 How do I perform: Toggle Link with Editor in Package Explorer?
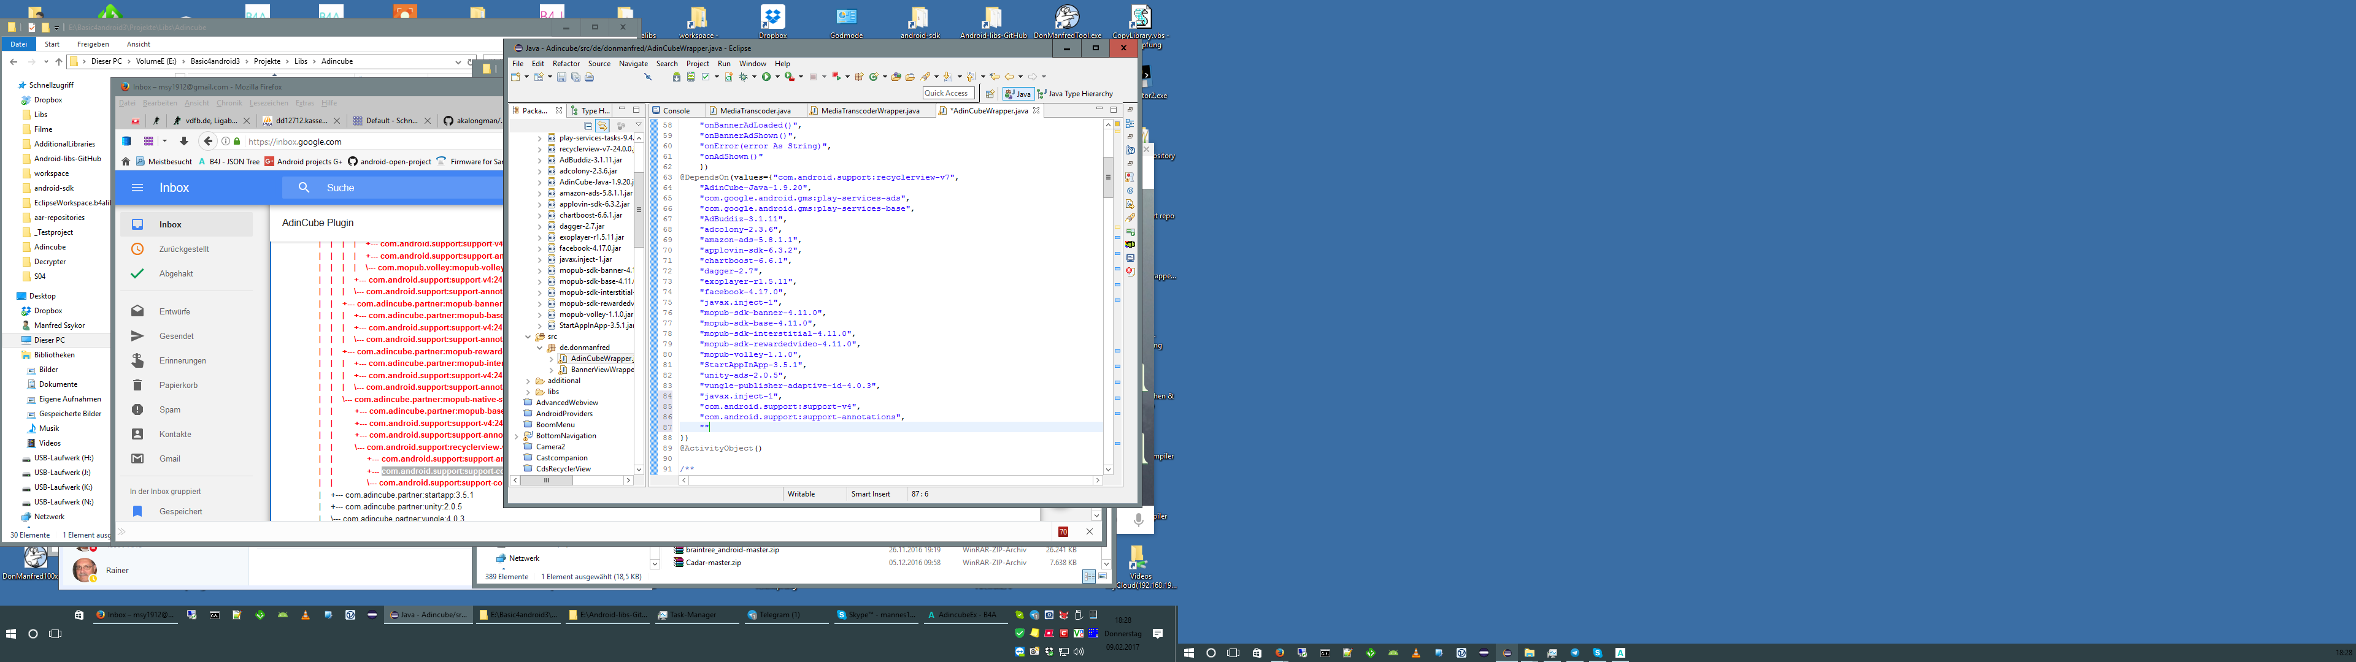[x=602, y=125]
